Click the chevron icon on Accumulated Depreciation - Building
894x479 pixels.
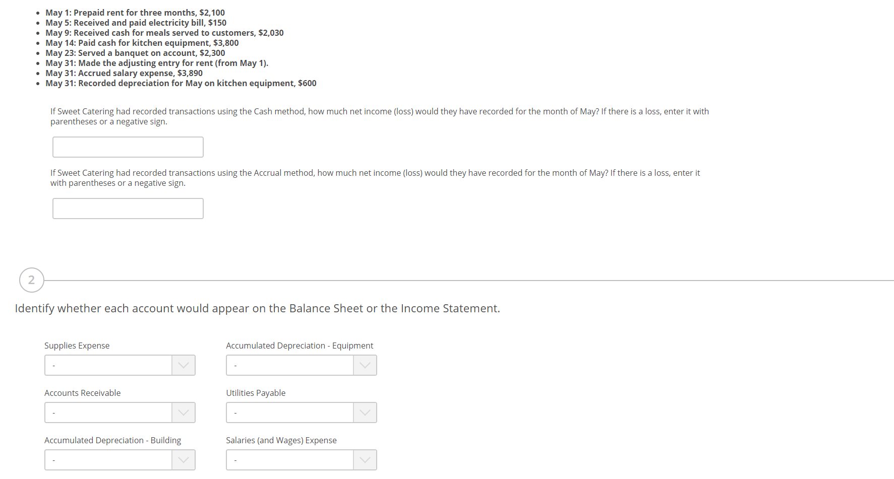183,459
